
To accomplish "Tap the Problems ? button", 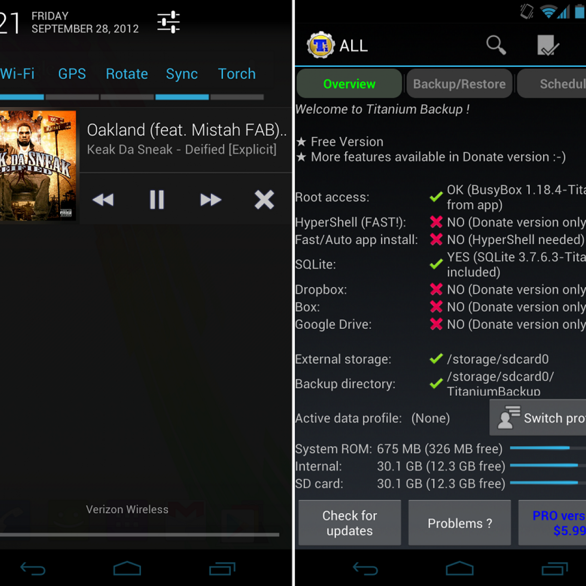I will 460,523.
